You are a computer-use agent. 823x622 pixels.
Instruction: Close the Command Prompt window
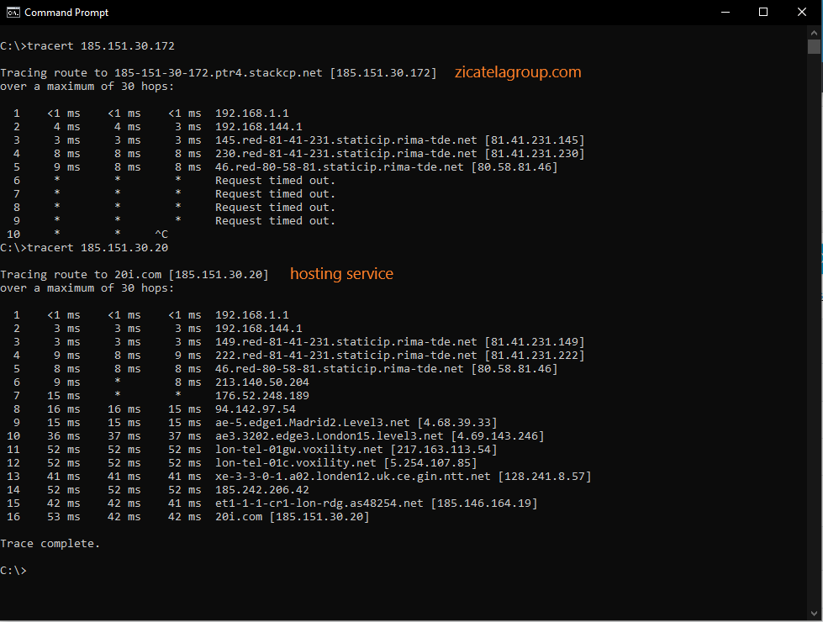pos(801,12)
